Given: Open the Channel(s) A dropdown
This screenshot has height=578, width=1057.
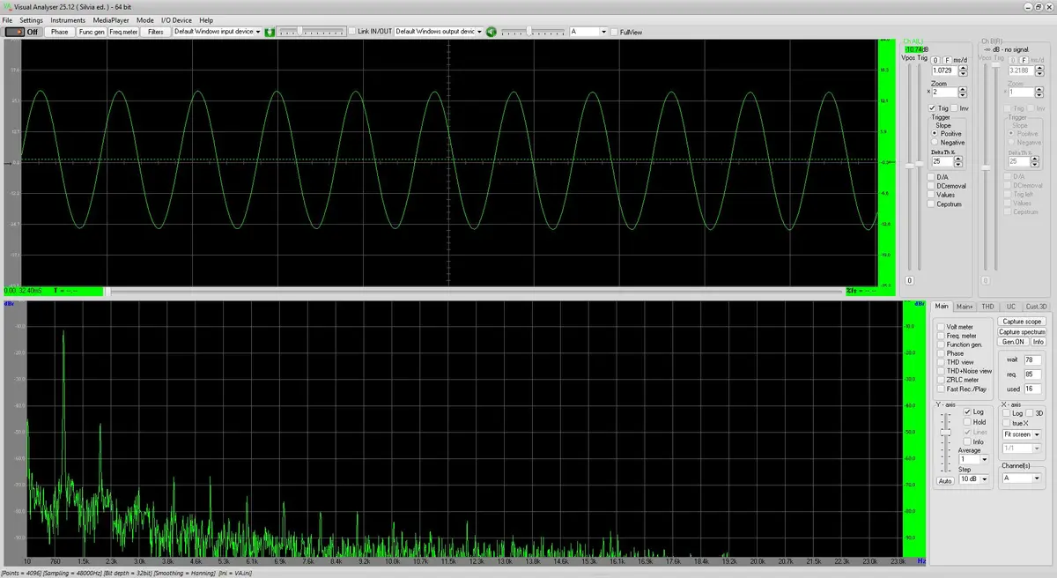Looking at the screenshot, I should [1037, 478].
